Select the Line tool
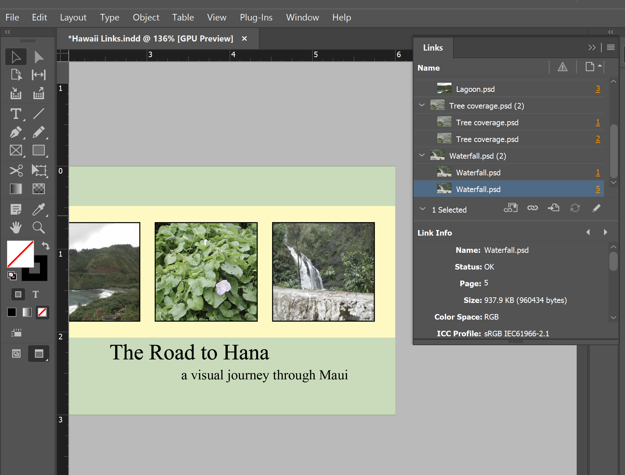 pyautogui.click(x=39, y=114)
